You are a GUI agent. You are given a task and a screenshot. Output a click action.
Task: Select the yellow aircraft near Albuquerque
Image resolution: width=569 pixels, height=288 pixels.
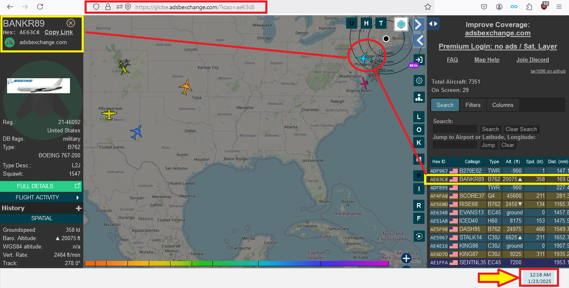pyautogui.click(x=109, y=114)
